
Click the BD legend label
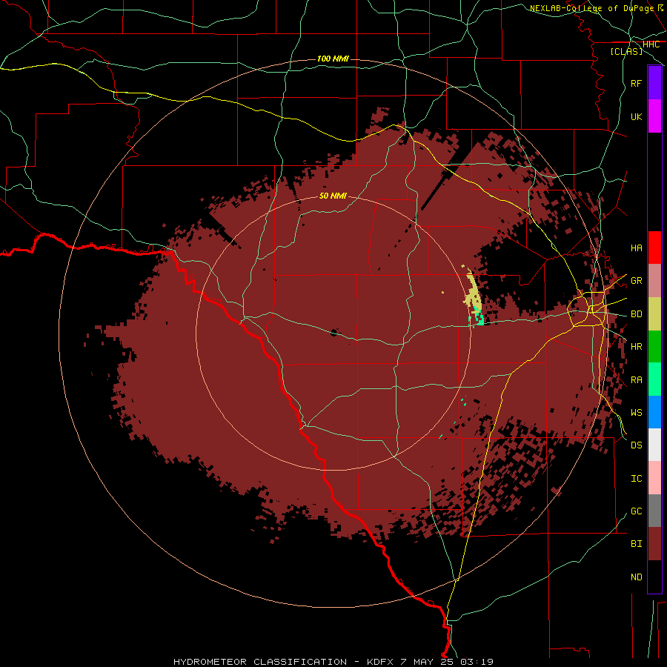pyautogui.click(x=636, y=314)
